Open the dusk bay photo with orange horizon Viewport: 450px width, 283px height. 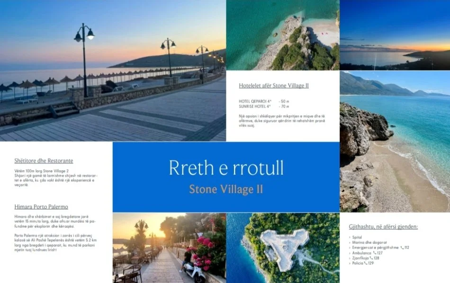(x=395, y=35)
